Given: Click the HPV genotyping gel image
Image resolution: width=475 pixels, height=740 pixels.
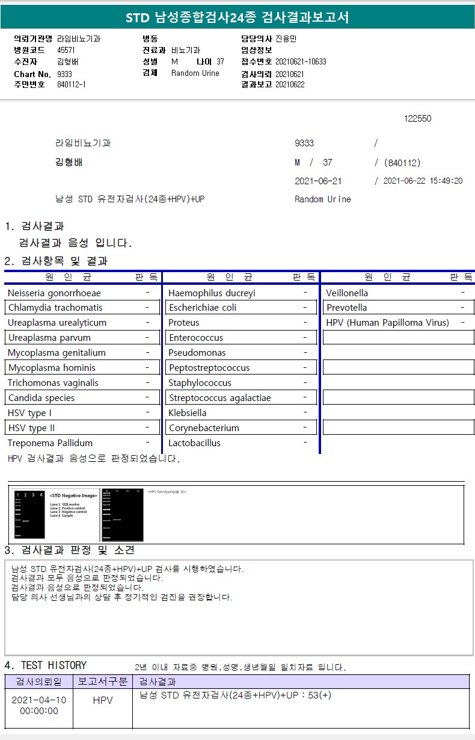Looking at the screenshot, I should click(x=123, y=515).
